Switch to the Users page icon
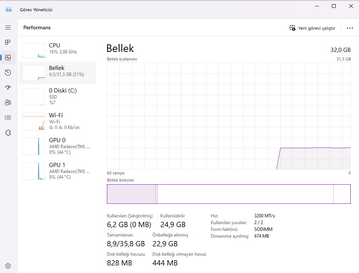The width and height of the screenshot is (359, 273). click(x=8, y=102)
